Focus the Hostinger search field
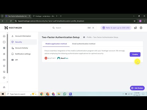The width and height of the screenshot is (147, 110). click(73, 28)
